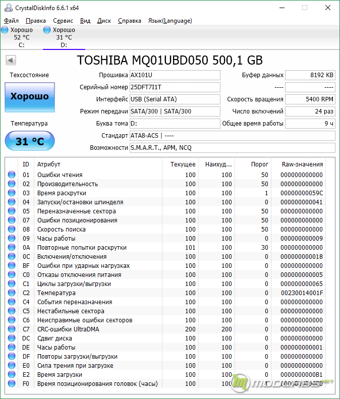Open the Файл menu
This screenshot has width=340, height=399.
pos(11,21)
